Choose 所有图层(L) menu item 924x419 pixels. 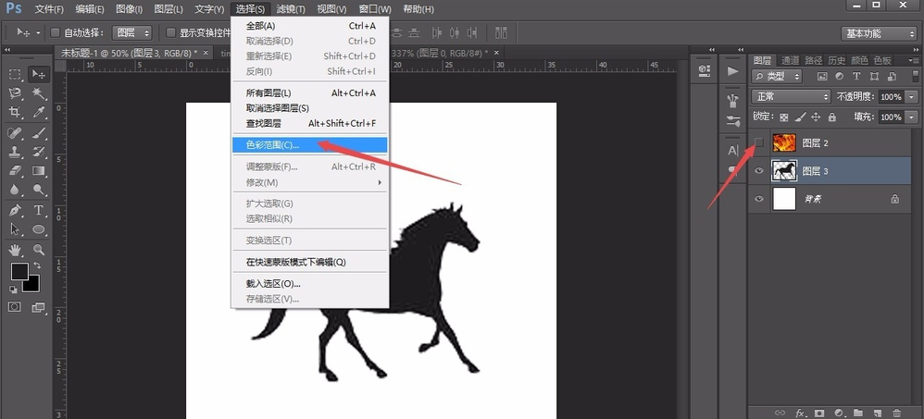(310, 93)
